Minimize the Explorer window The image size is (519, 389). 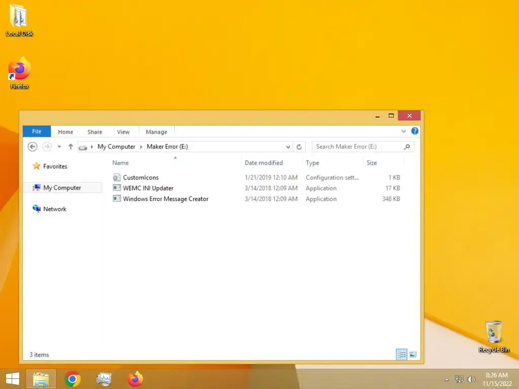(x=377, y=116)
